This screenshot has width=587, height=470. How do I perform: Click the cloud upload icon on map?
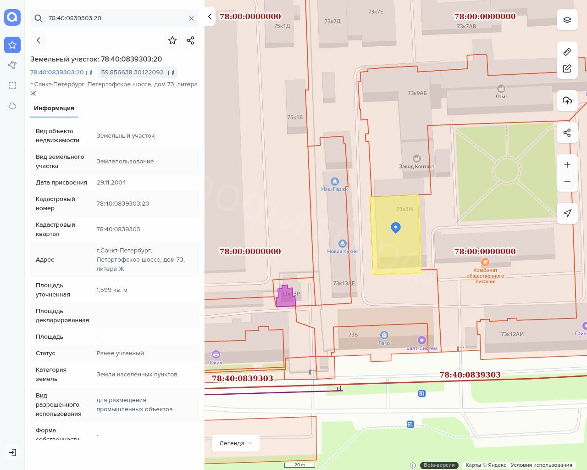tap(567, 101)
